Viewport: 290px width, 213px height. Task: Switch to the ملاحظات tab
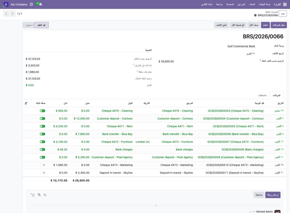[262, 95]
